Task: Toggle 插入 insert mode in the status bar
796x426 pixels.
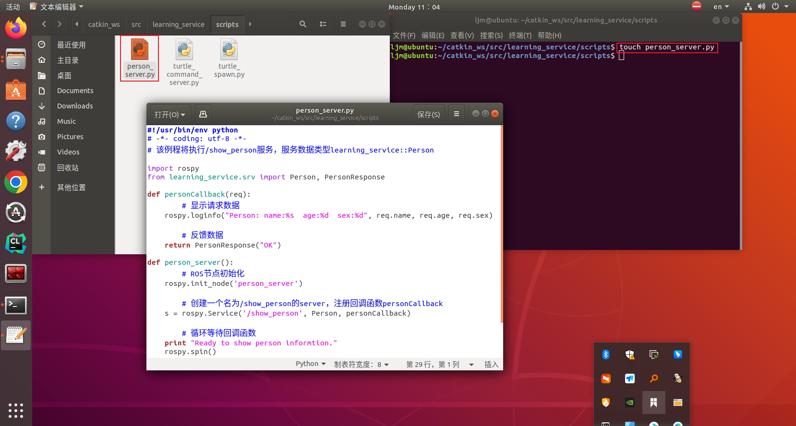Action: [491, 365]
